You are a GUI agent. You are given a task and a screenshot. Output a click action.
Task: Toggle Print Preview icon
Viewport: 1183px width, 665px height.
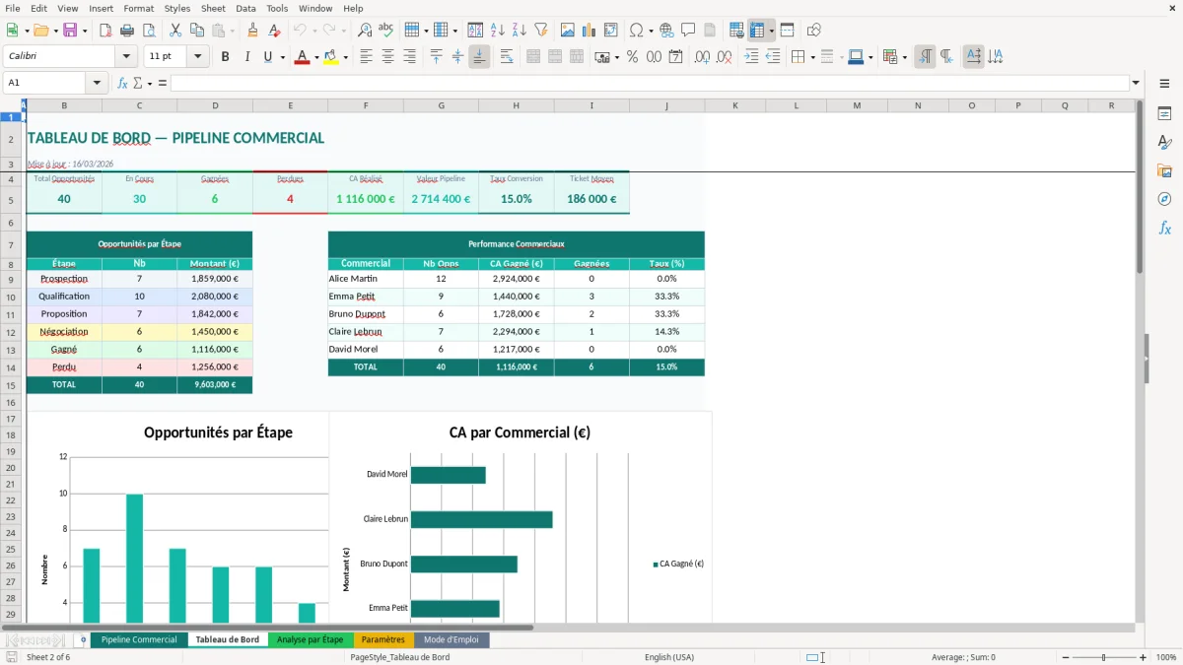click(x=148, y=31)
